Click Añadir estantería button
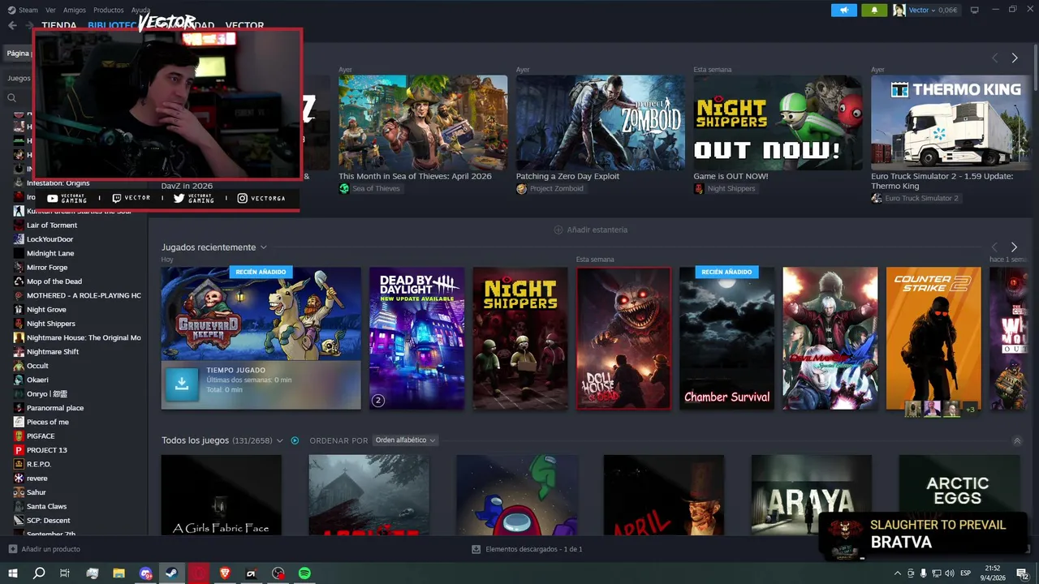1039x584 pixels. 590,230
